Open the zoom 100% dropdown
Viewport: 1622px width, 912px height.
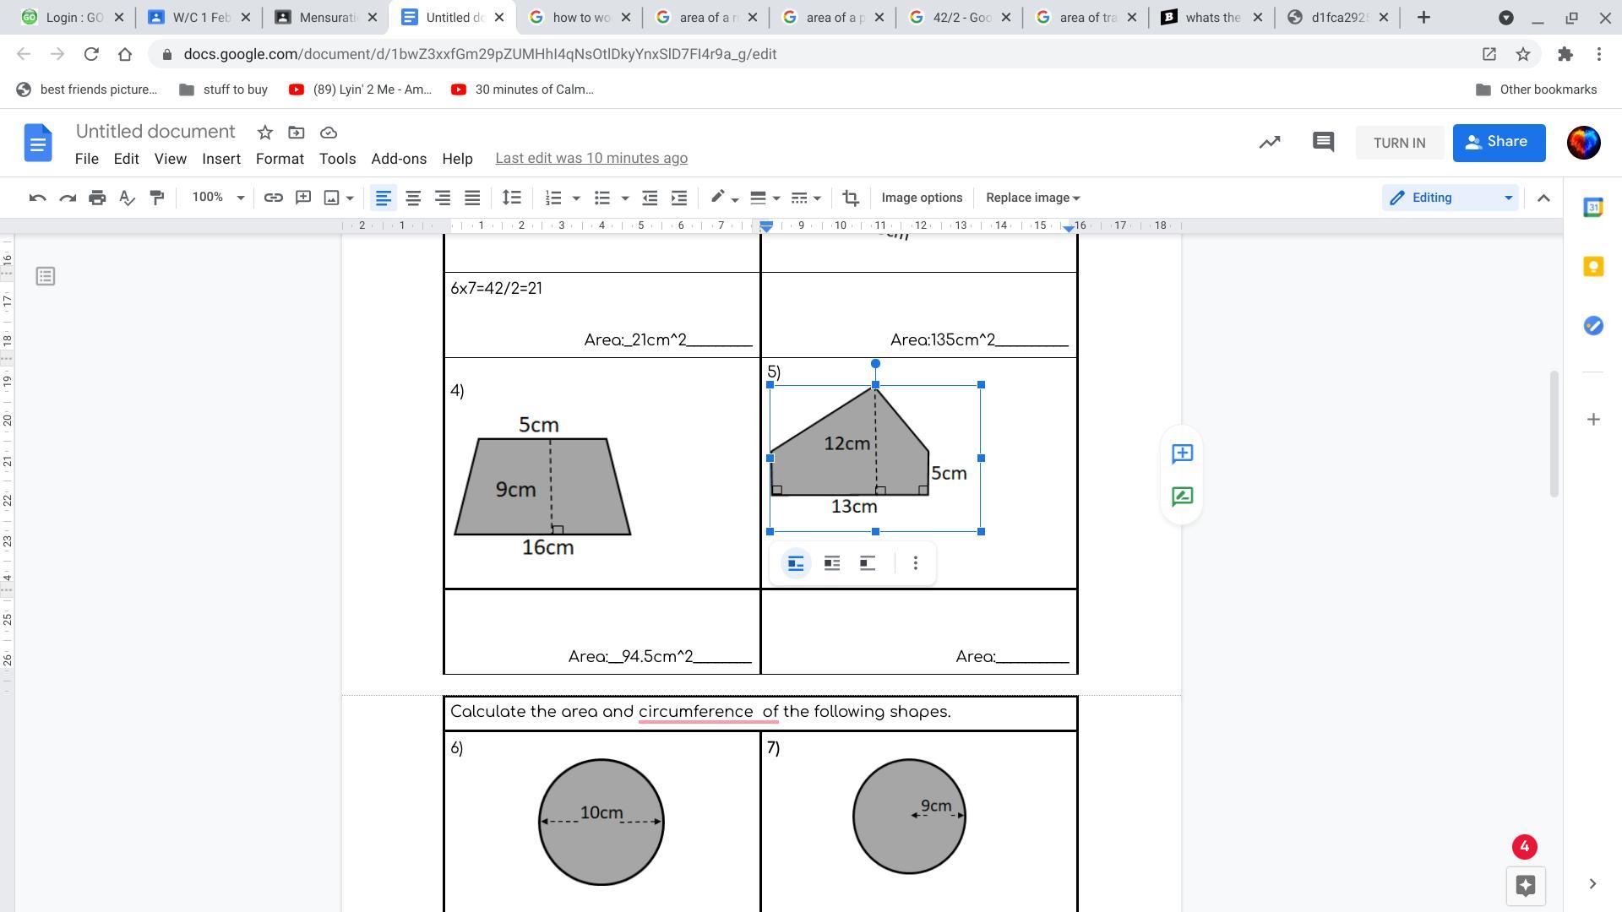pos(217,198)
